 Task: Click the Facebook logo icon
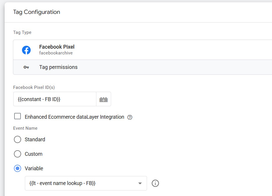click(26, 50)
